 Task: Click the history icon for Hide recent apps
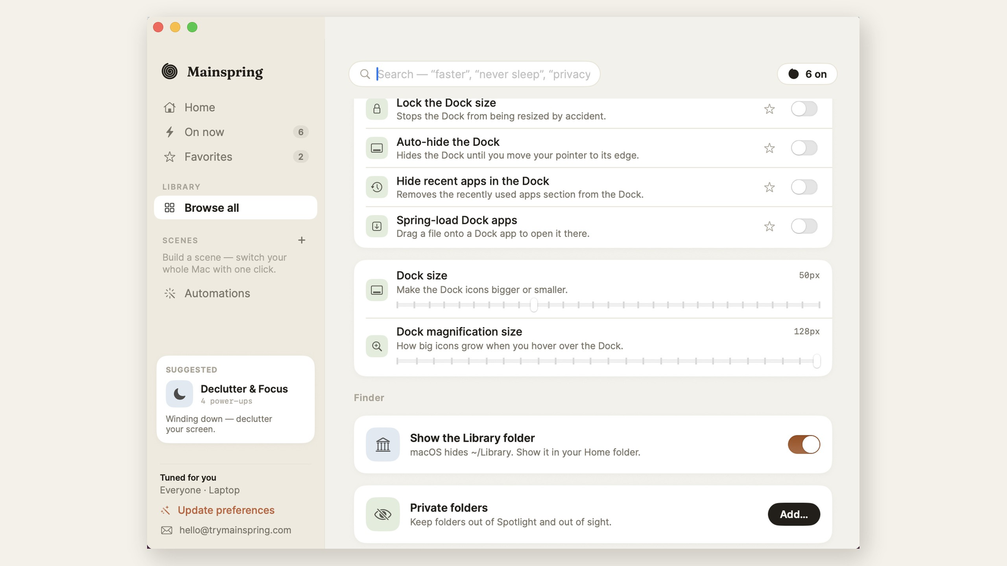click(377, 187)
